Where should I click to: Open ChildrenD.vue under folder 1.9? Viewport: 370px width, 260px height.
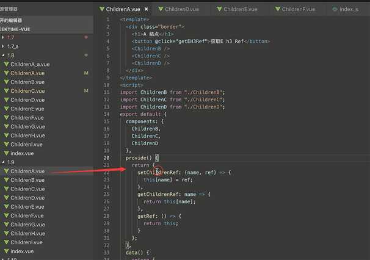pyautogui.click(x=27, y=198)
